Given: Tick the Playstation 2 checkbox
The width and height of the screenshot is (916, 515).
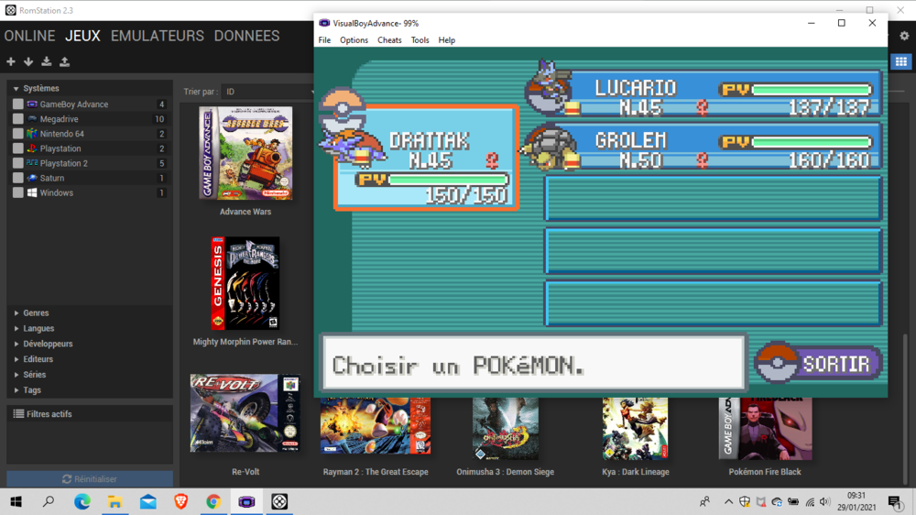Looking at the screenshot, I should [18, 163].
